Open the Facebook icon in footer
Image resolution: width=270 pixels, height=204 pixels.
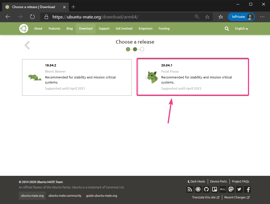[247, 189]
